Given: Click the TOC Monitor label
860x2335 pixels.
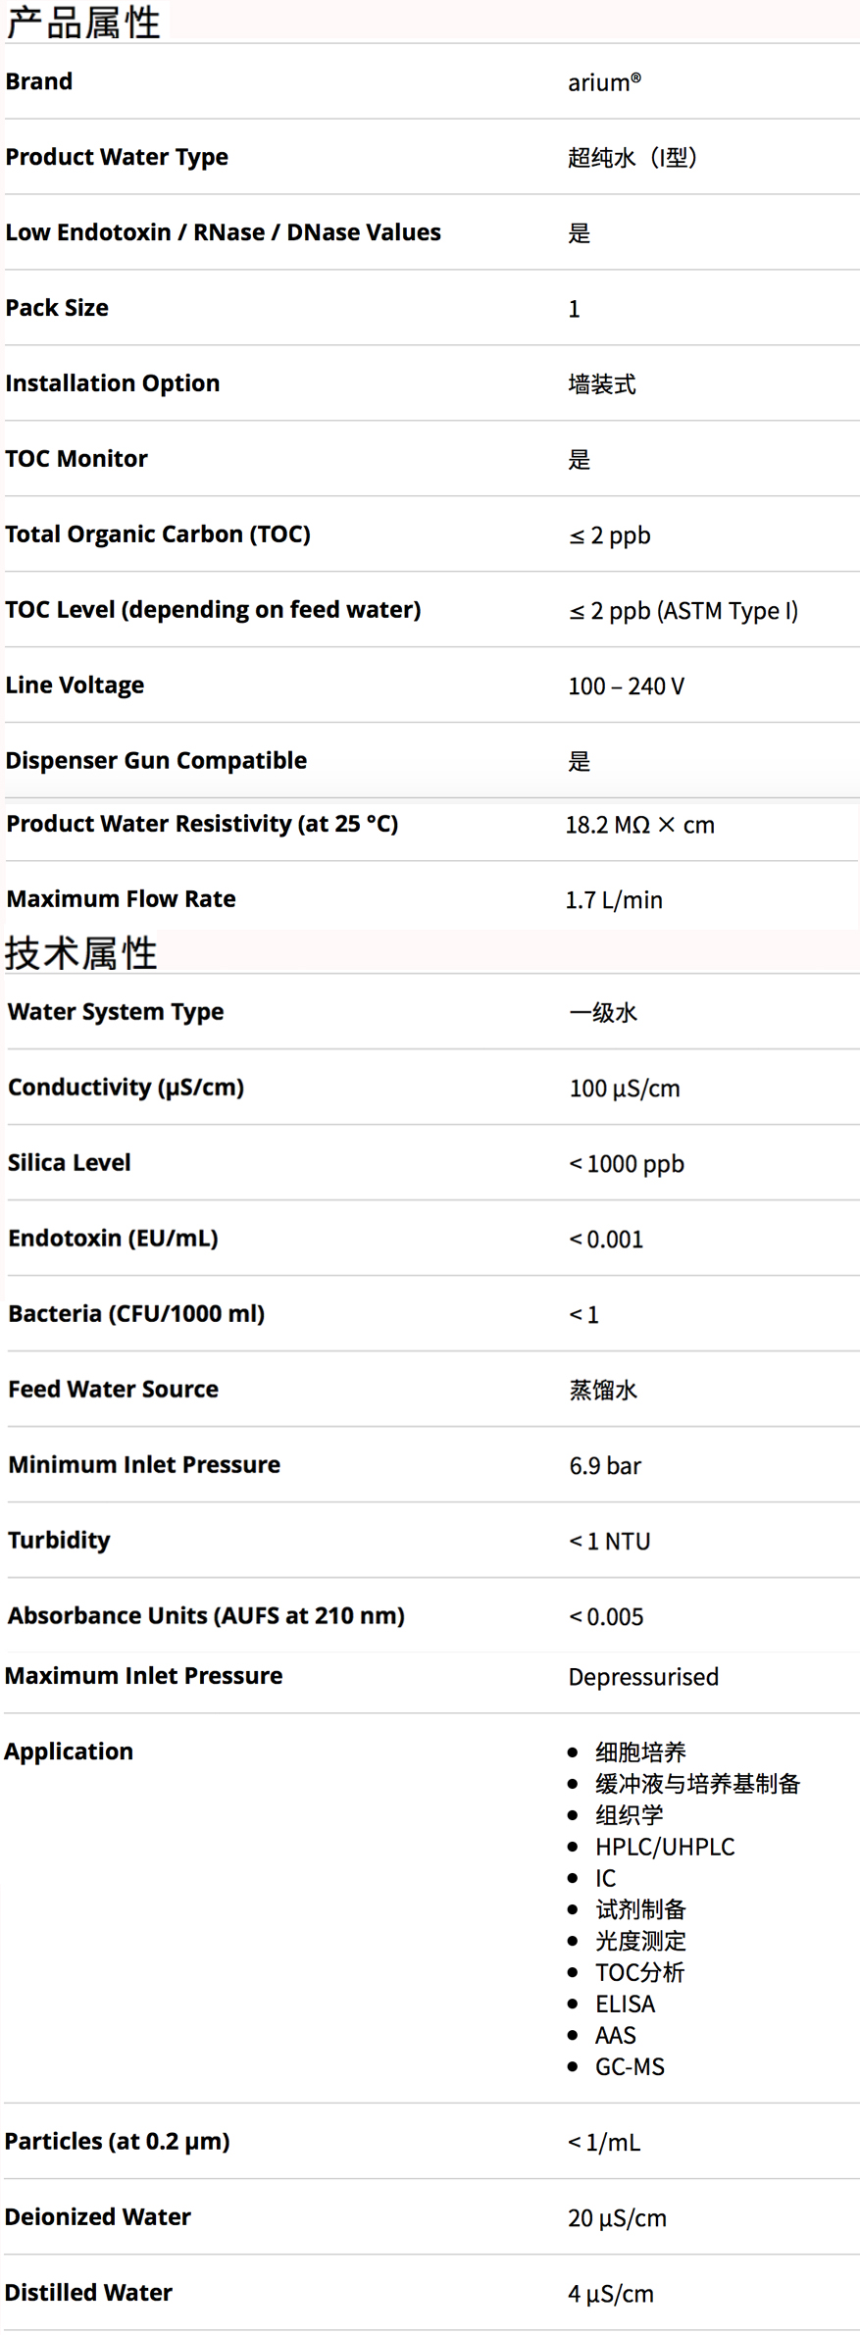Looking at the screenshot, I should click(76, 459).
